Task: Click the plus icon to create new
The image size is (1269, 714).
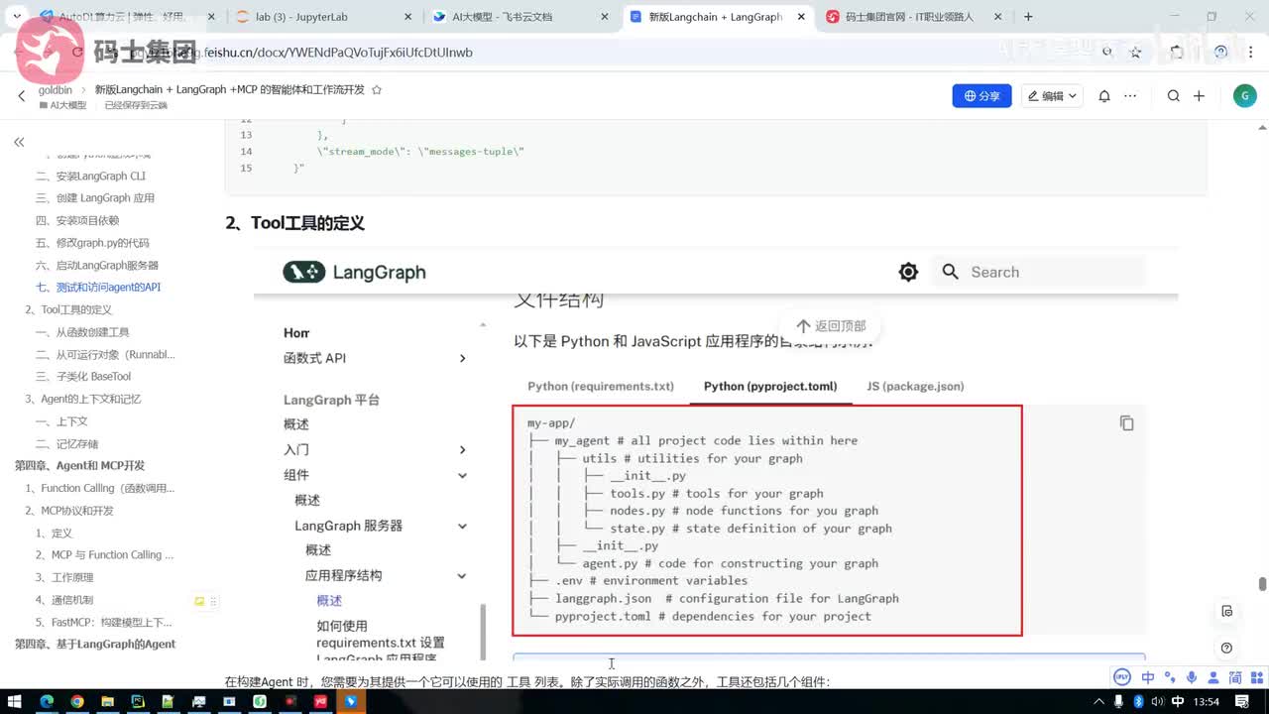Action: pos(1199,96)
